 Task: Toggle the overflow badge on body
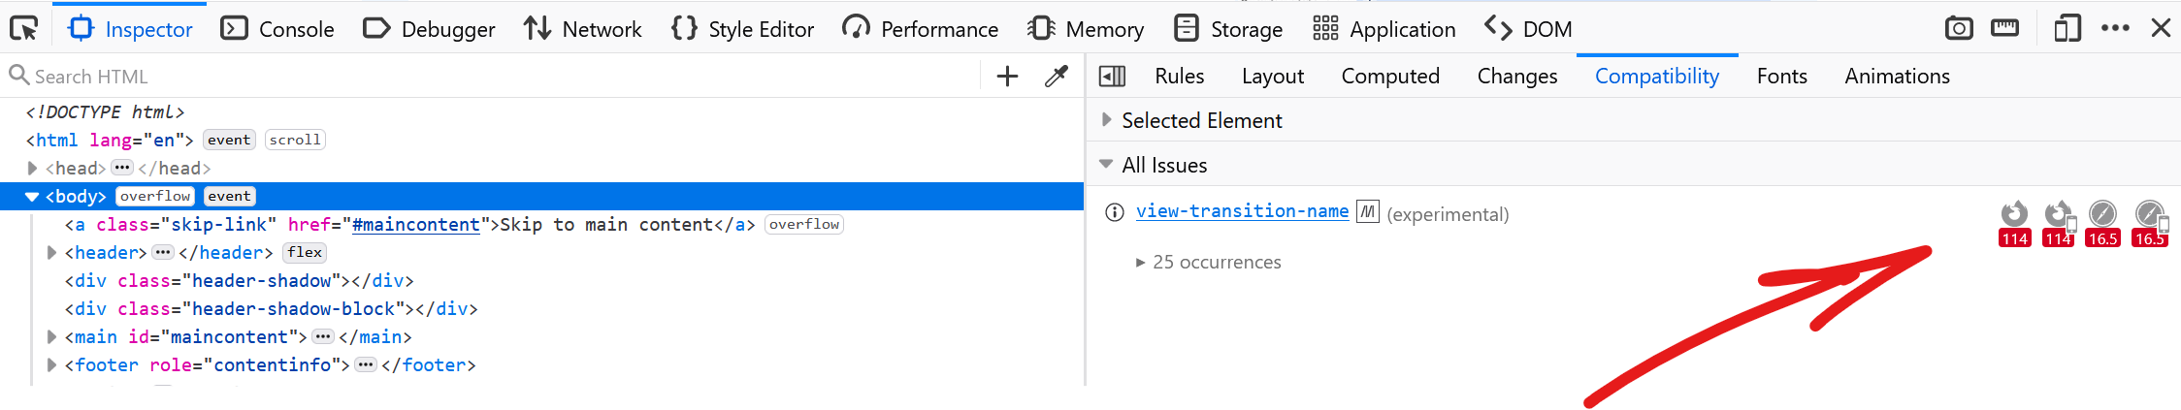pos(155,196)
